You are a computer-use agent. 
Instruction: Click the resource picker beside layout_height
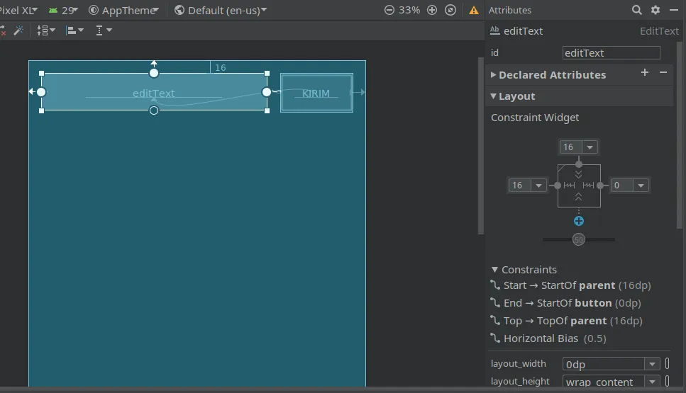667,381
